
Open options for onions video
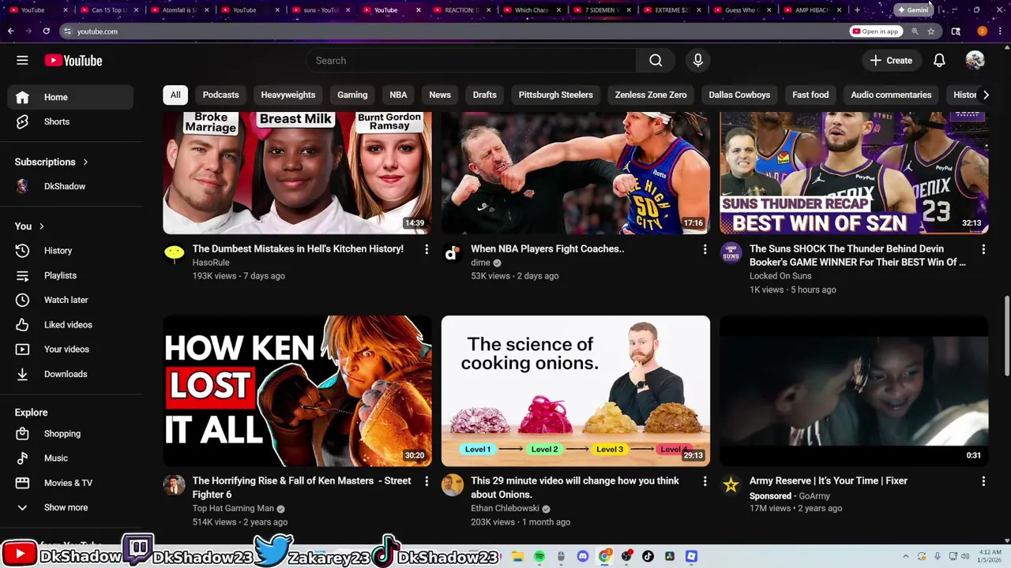[x=705, y=481]
